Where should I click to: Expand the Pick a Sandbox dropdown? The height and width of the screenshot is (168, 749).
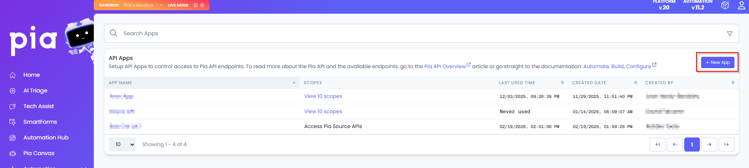[x=161, y=5]
